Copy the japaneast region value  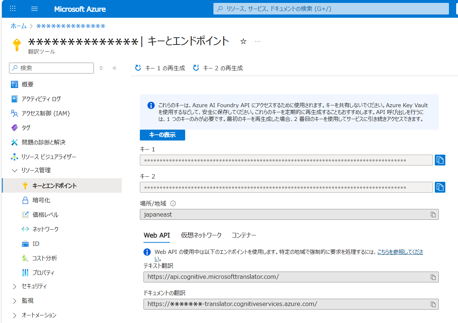[433, 214]
